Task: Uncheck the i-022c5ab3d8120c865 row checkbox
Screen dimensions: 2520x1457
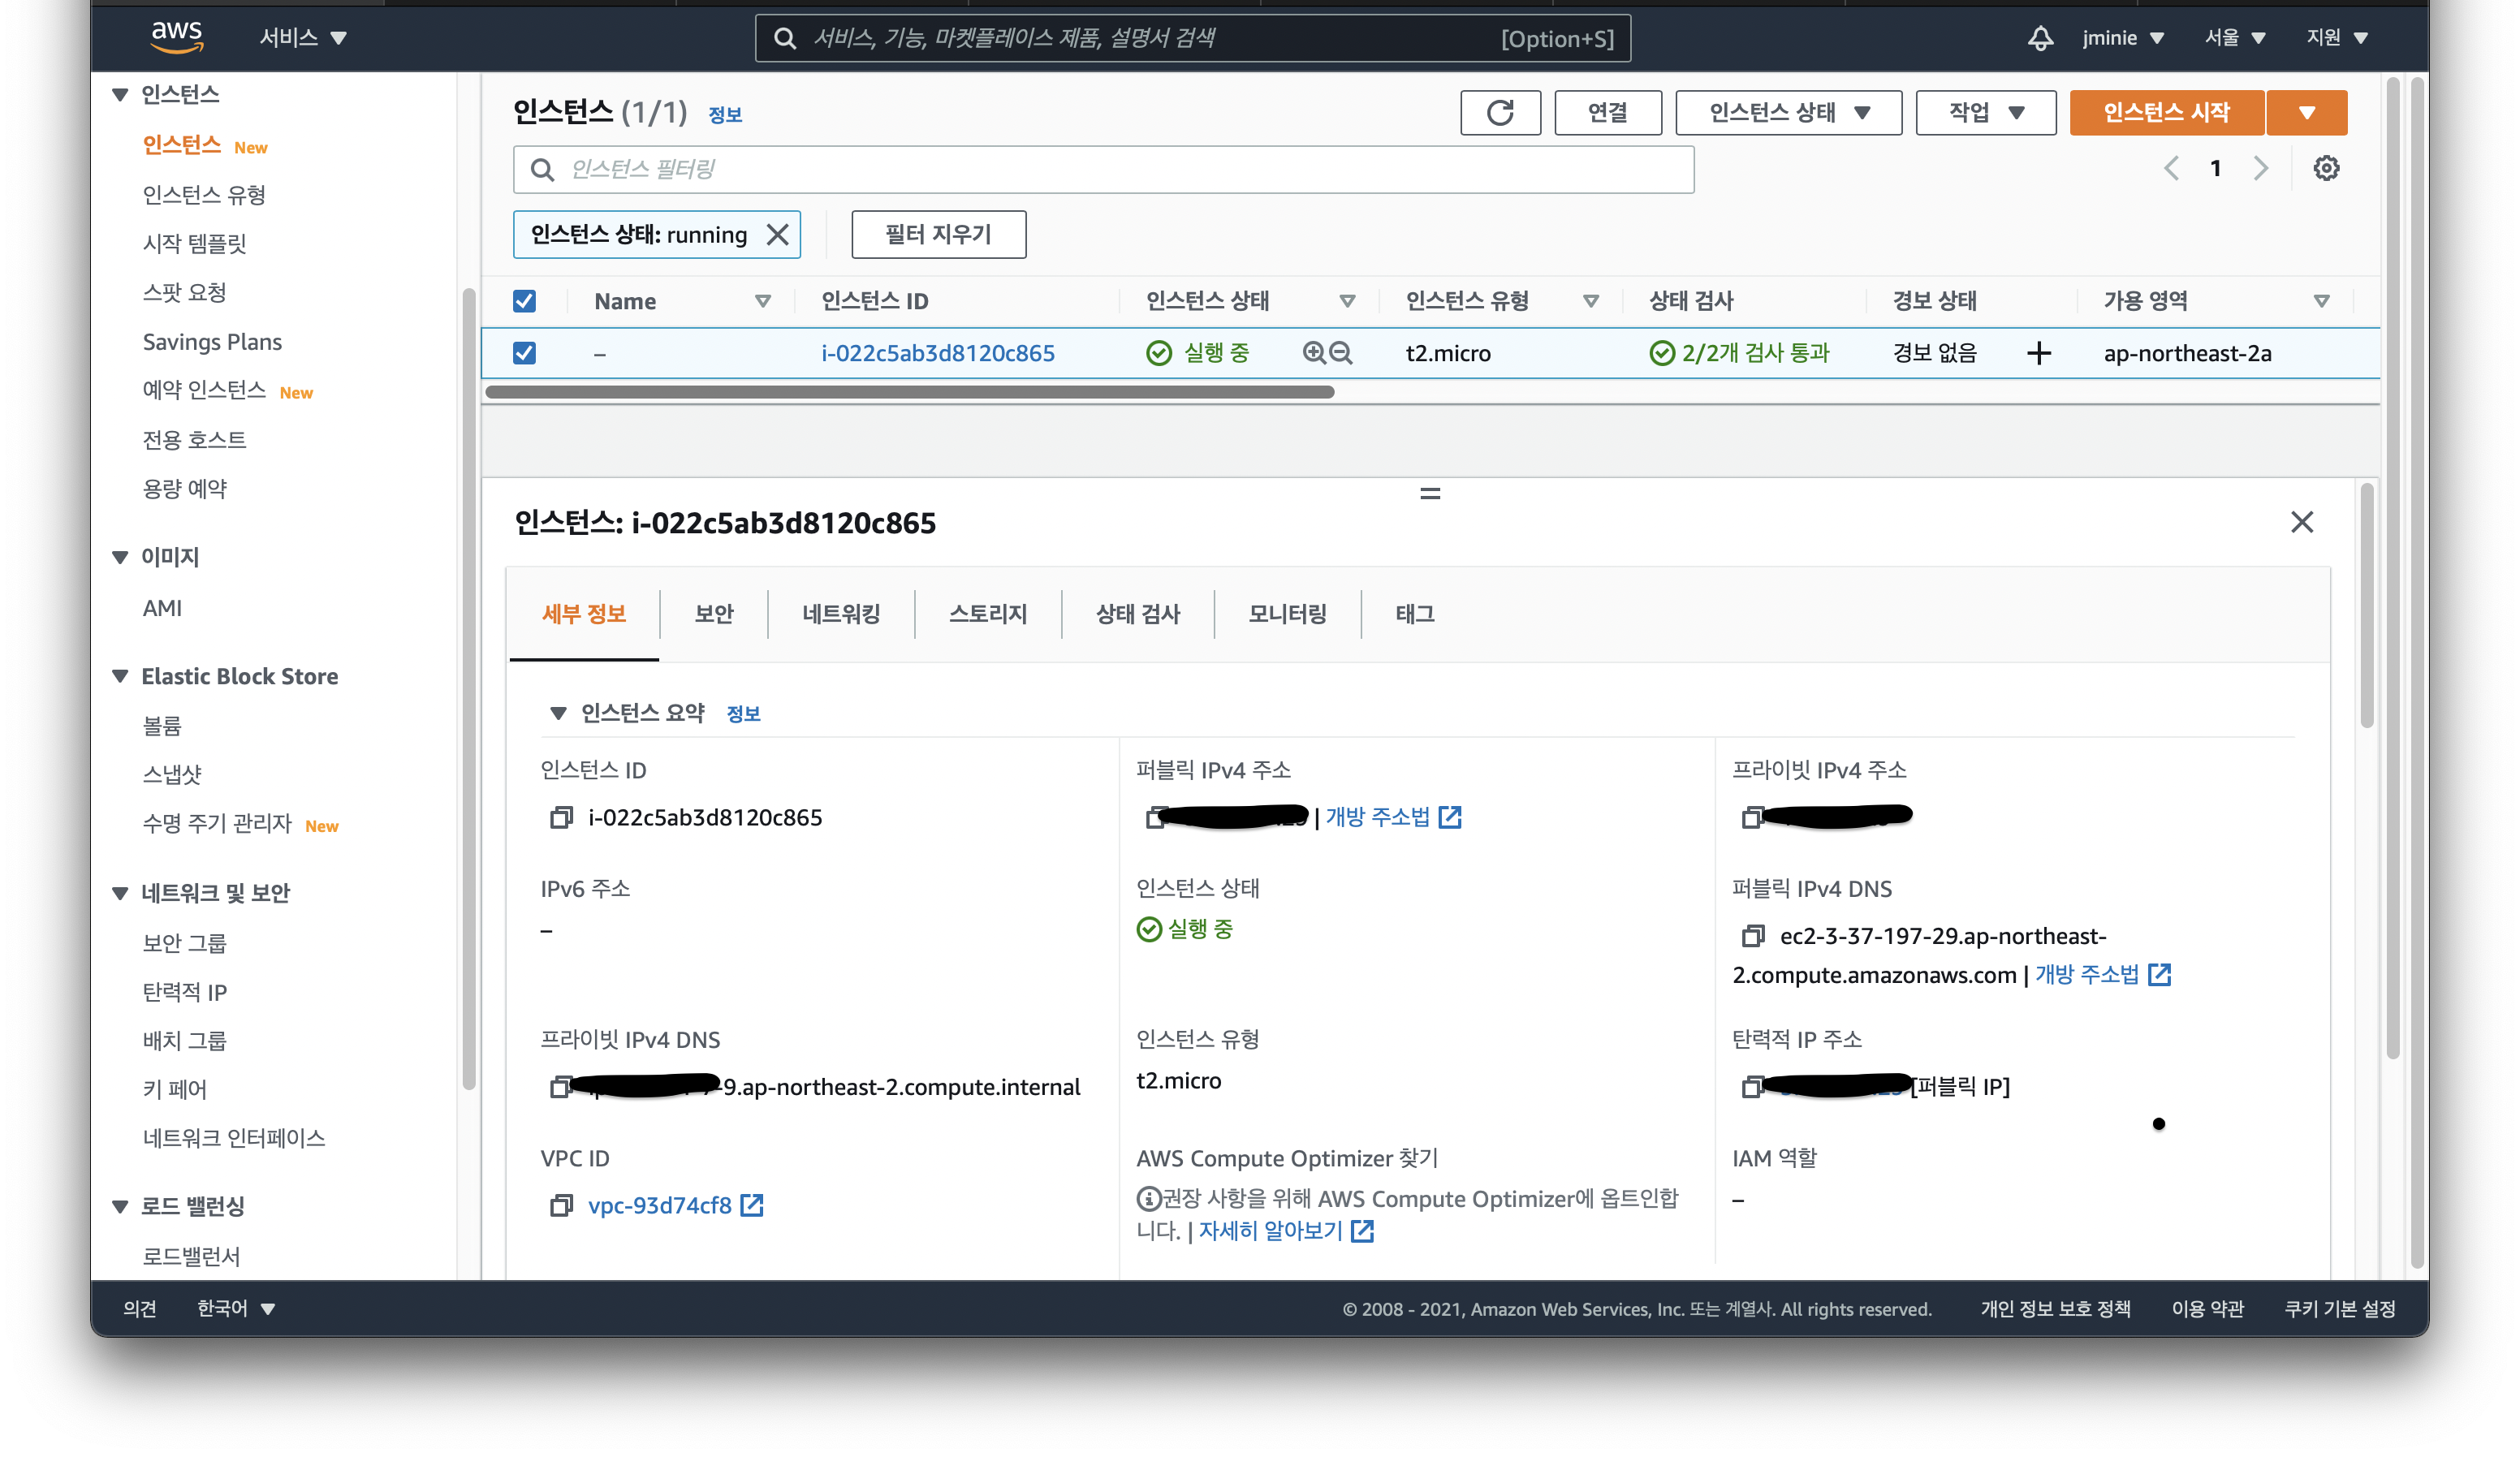Action: click(x=524, y=353)
